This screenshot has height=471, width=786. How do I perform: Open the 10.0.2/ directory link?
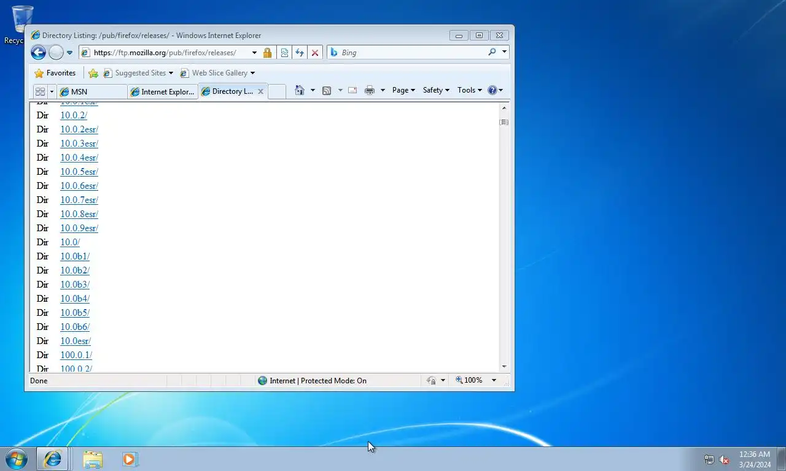[74, 115]
